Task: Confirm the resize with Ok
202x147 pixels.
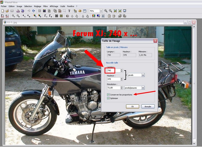Action: tap(132, 106)
